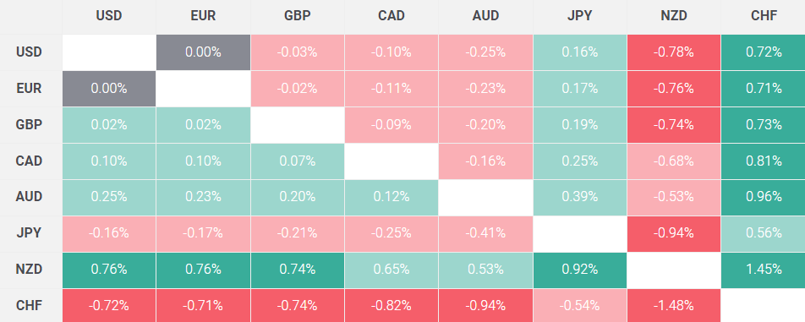805x322 pixels.
Task: Open the EUR/USD 0.00% gray cell
Action: (109, 89)
